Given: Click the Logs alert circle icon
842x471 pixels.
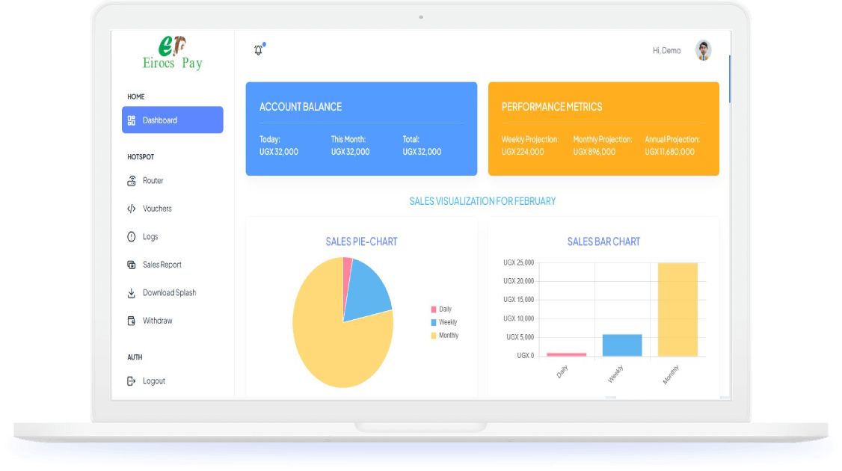Looking at the screenshot, I should coord(132,237).
